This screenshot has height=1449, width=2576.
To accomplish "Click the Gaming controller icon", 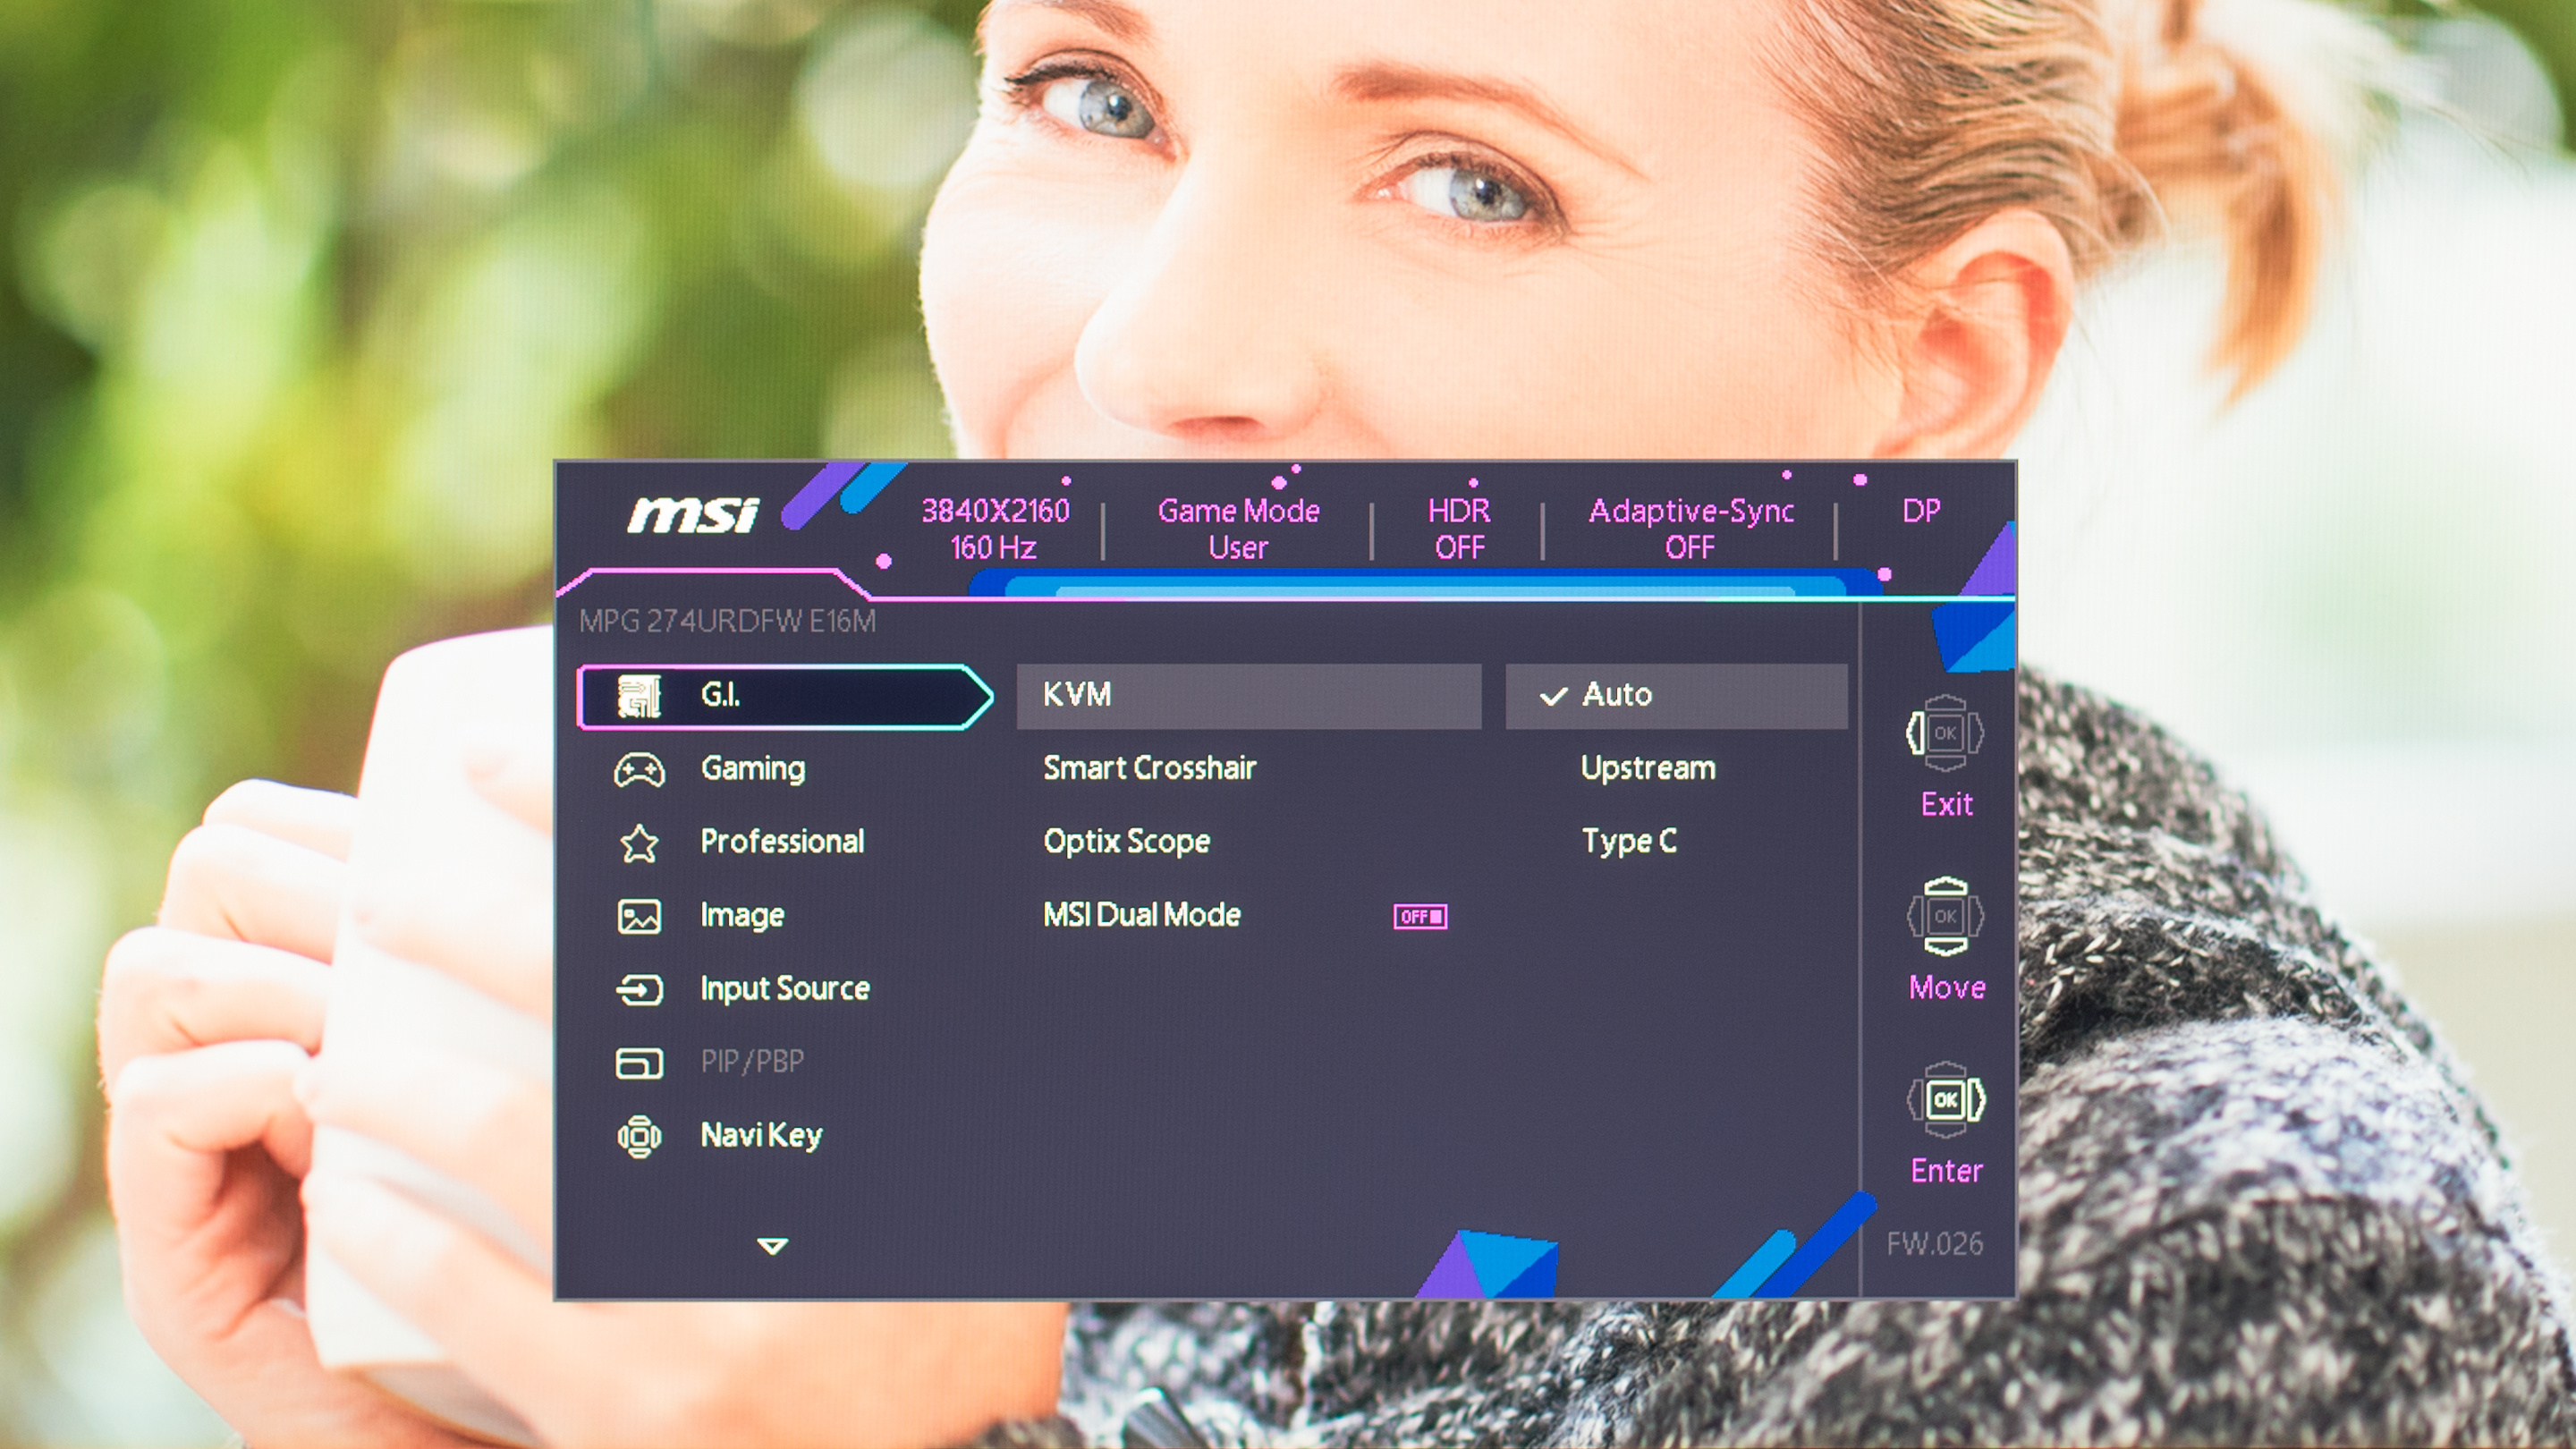I will tap(639, 770).
